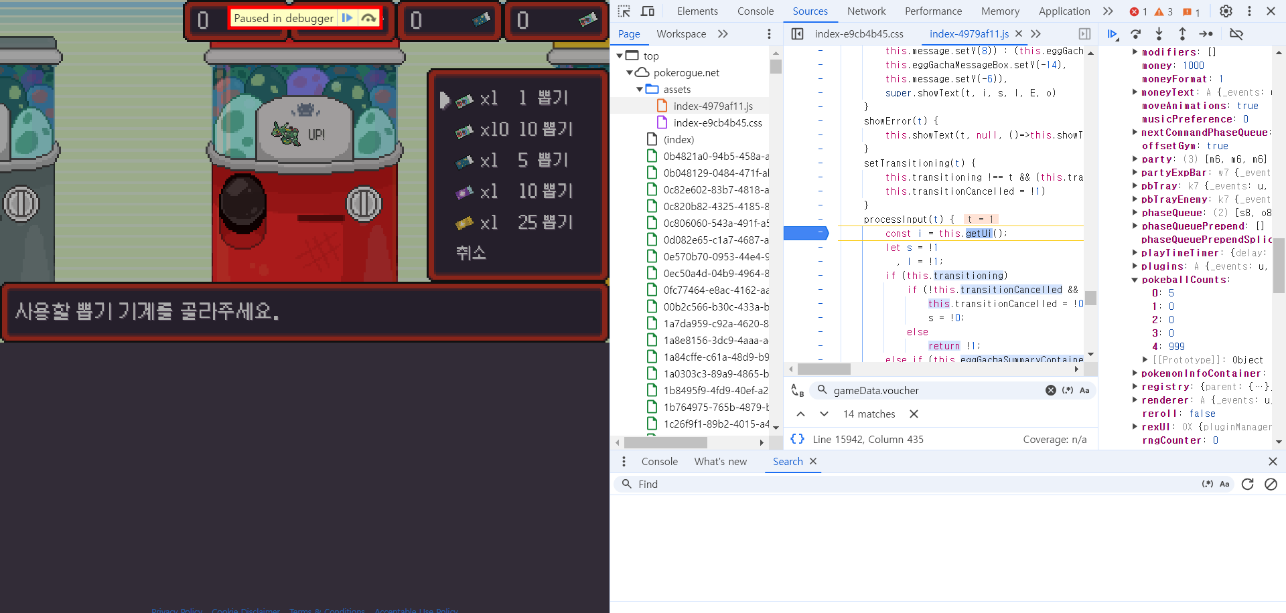
Task: Step into next function call
Action: click(1159, 34)
